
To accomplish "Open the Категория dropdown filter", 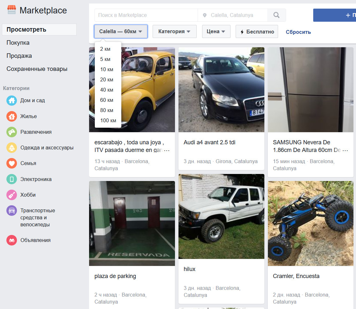I will [174, 32].
